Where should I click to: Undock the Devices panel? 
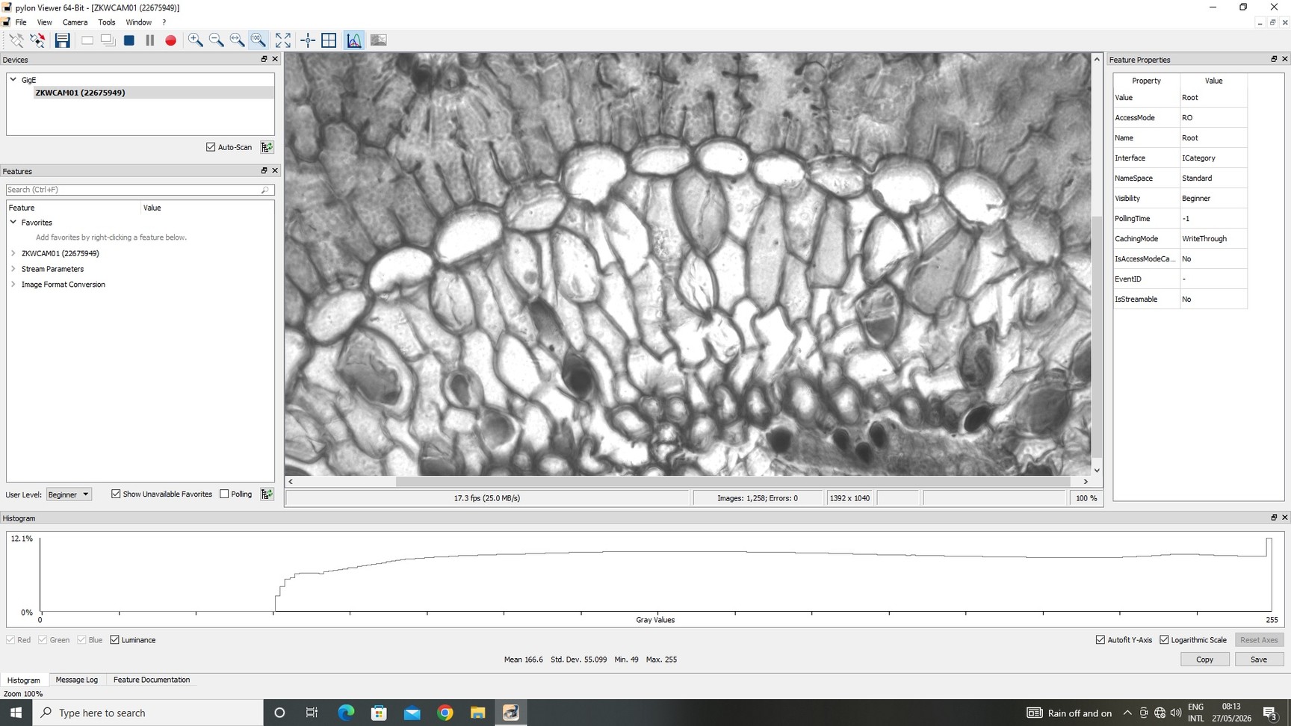[x=264, y=59]
